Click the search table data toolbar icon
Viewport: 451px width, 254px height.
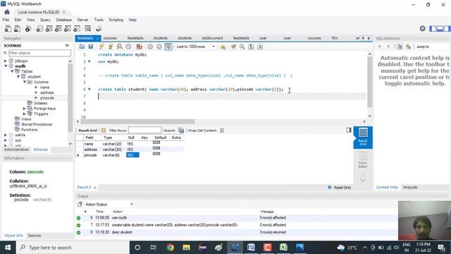[x=87, y=28]
